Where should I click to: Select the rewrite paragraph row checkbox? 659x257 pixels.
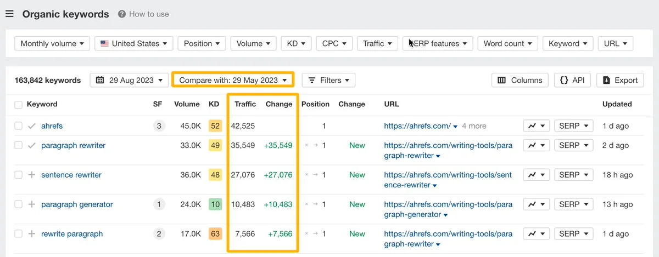tap(19, 234)
